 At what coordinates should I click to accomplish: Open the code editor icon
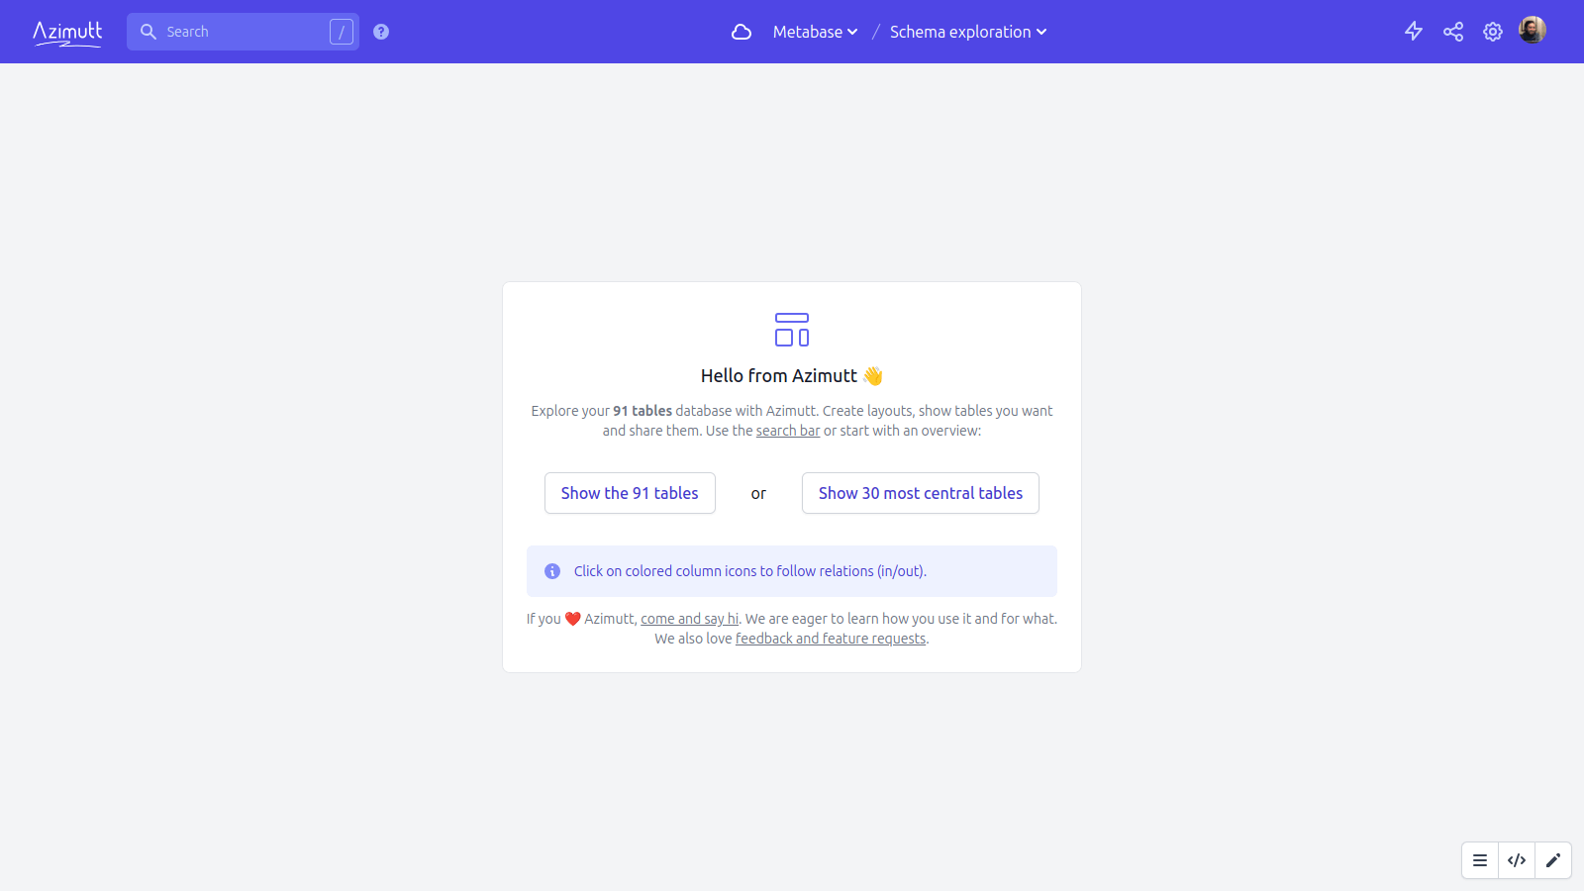point(1517,860)
